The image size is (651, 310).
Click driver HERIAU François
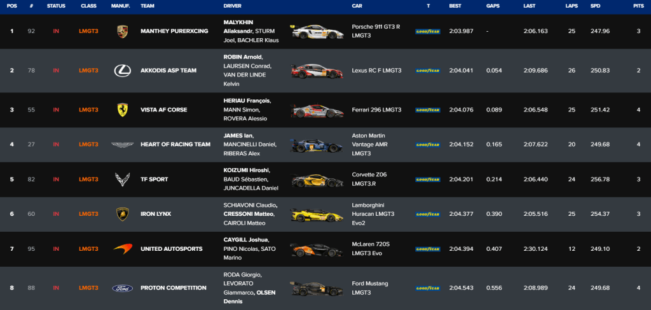(x=246, y=101)
